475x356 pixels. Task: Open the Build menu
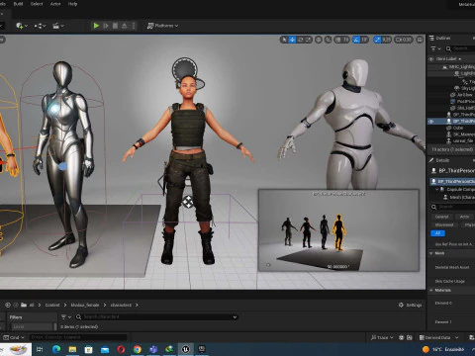pyautogui.click(x=18, y=4)
